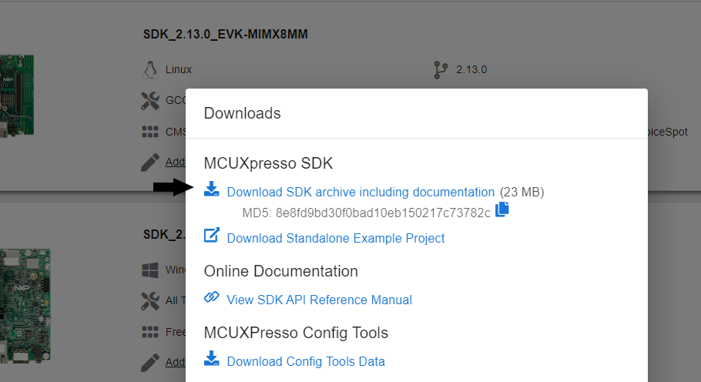Click the Config Tools Data download icon
Viewport: 701px width, 382px height.
point(211,359)
